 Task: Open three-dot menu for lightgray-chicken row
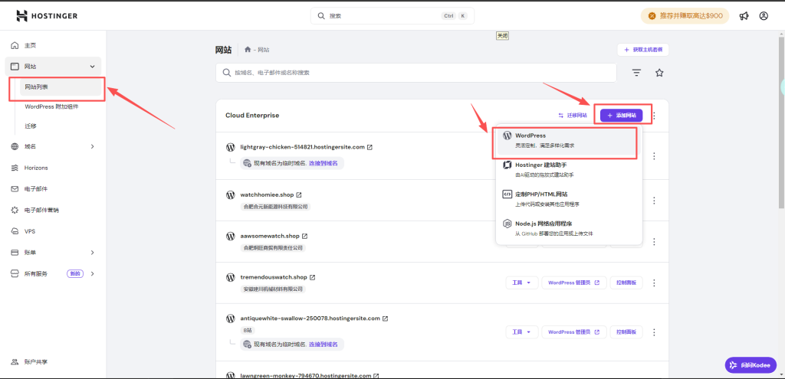coord(654,156)
